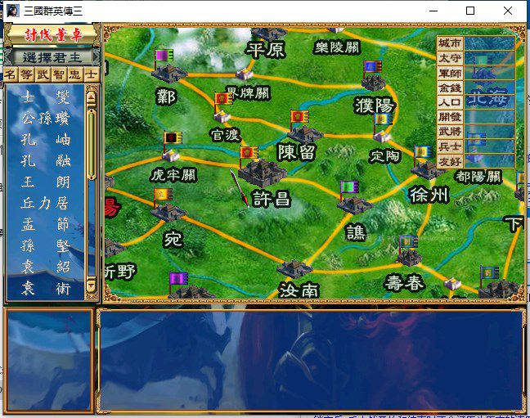Select the 虎牢關 pass icon
This screenshot has height=418, width=530.
pos(171,155)
